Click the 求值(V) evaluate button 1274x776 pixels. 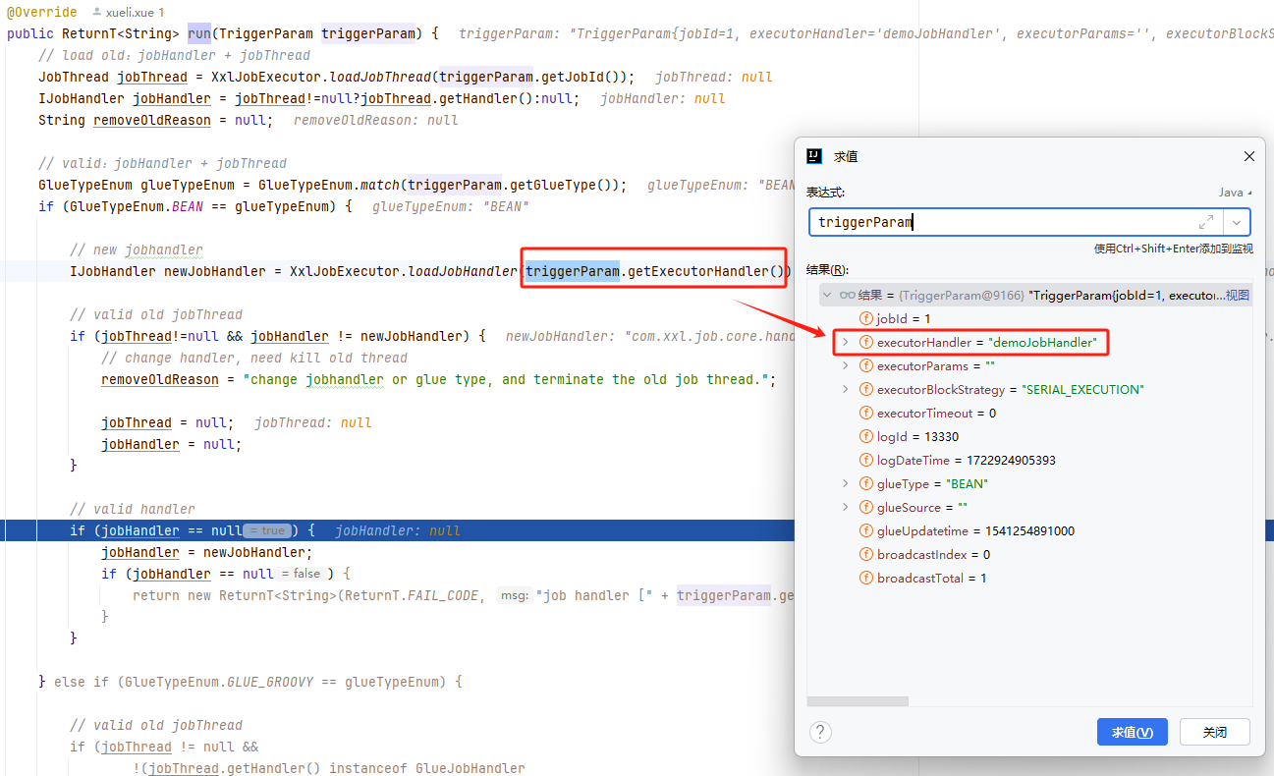tap(1132, 732)
